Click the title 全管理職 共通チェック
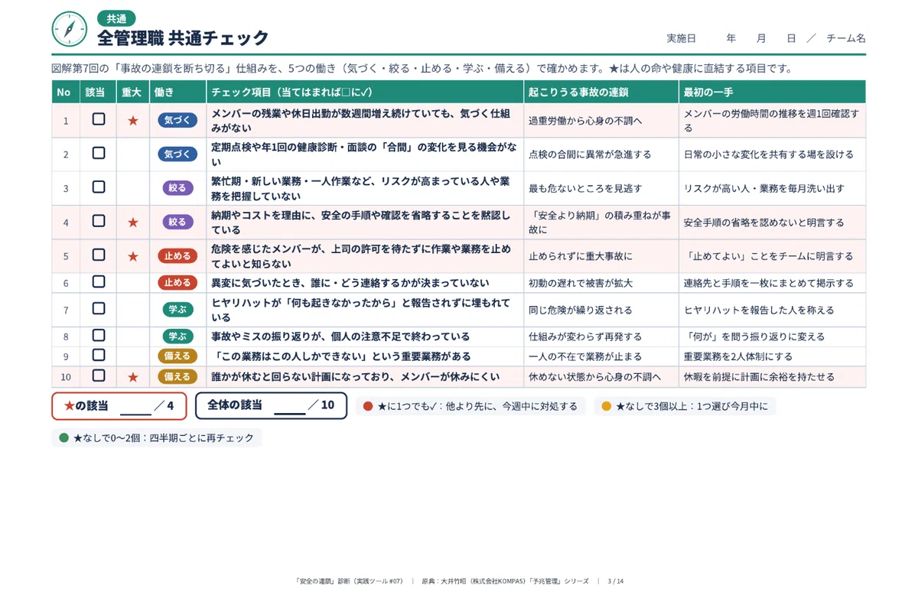 click(183, 37)
